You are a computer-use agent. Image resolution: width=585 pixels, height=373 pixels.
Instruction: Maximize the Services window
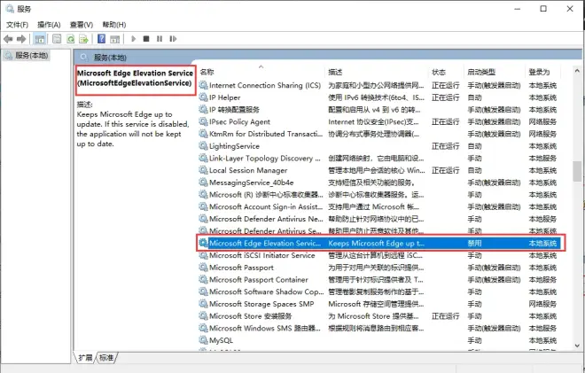pyautogui.click(x=543, y=9)
